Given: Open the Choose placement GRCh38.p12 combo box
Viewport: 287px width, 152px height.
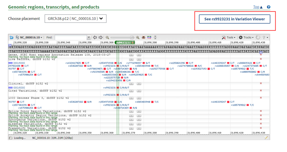Looking at the screenshot, I should [75, 19].
